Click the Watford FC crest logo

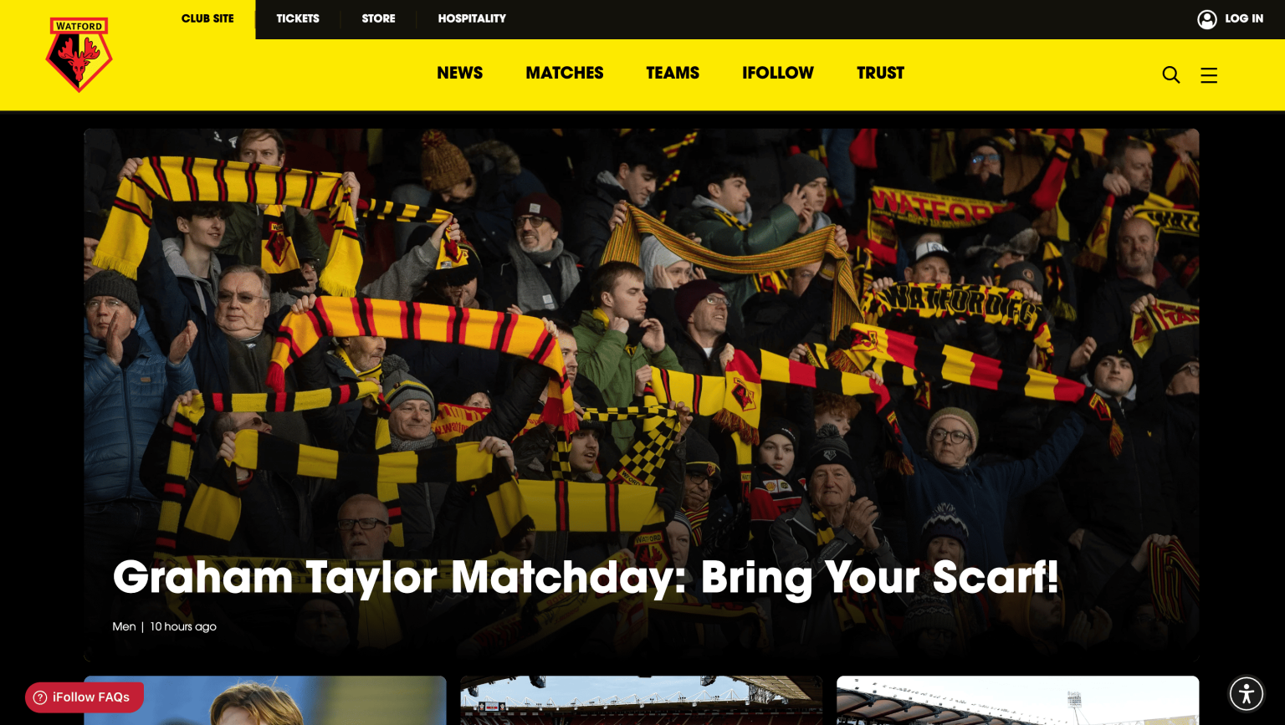(79, 54)
